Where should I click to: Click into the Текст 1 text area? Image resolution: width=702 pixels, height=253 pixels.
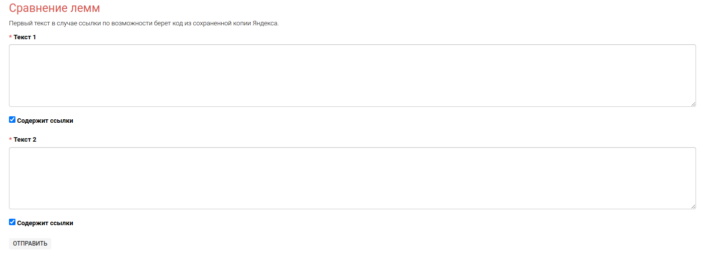pyautogui.click(x=352, y=76)
